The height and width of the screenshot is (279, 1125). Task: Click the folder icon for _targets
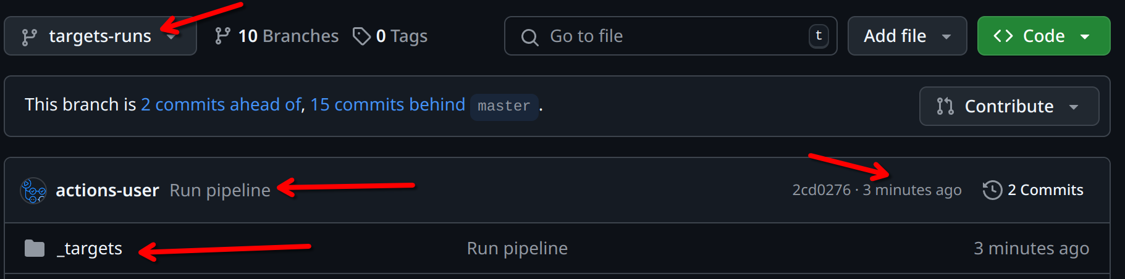tap(35, 248)
